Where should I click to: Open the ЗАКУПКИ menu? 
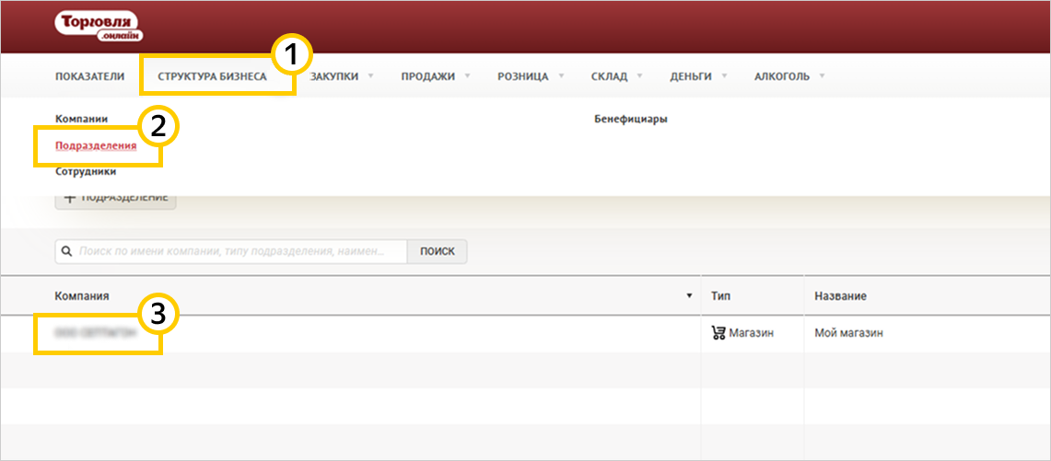click(x=333, y=76)
